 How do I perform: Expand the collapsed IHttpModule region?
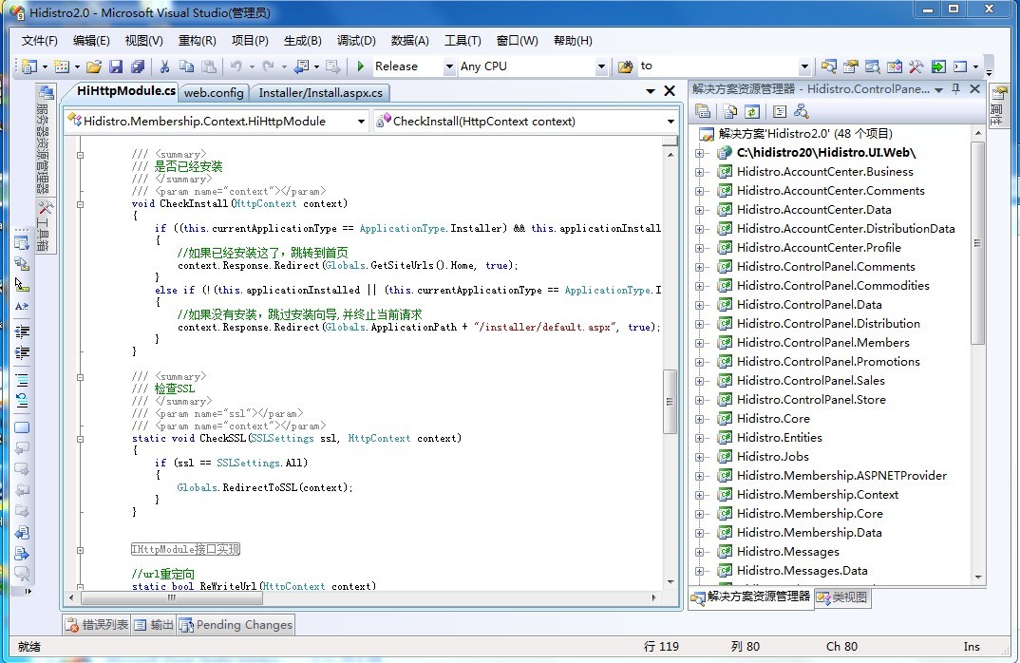(80, 550)
